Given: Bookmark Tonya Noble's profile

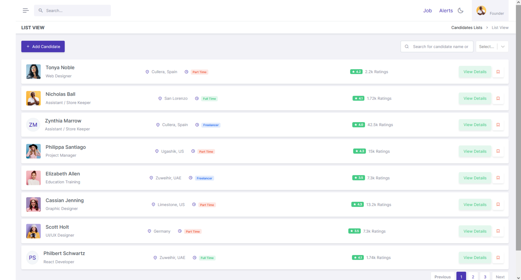Looking at the screenshot, I should point(498,72).
